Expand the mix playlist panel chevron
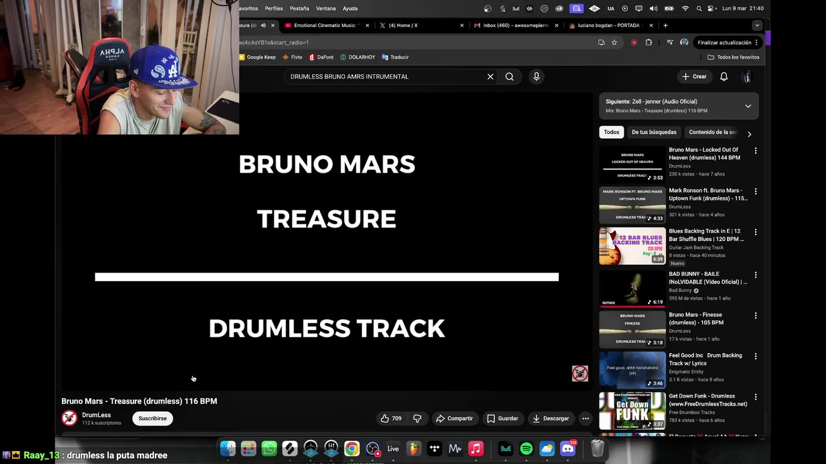The height and width of the screenshot is (464, 826). tap(748, 106)
